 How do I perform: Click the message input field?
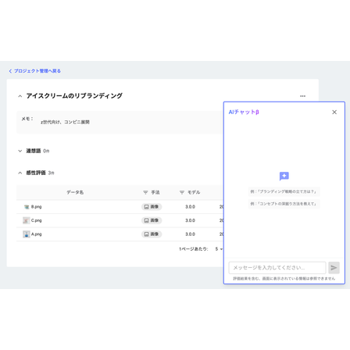[277, 267]
